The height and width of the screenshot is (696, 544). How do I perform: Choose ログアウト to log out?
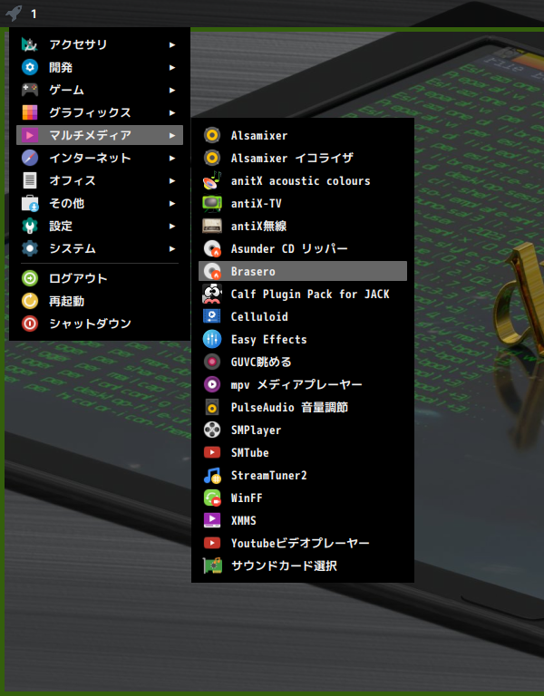pyautogui.click(x=100, y=278)
